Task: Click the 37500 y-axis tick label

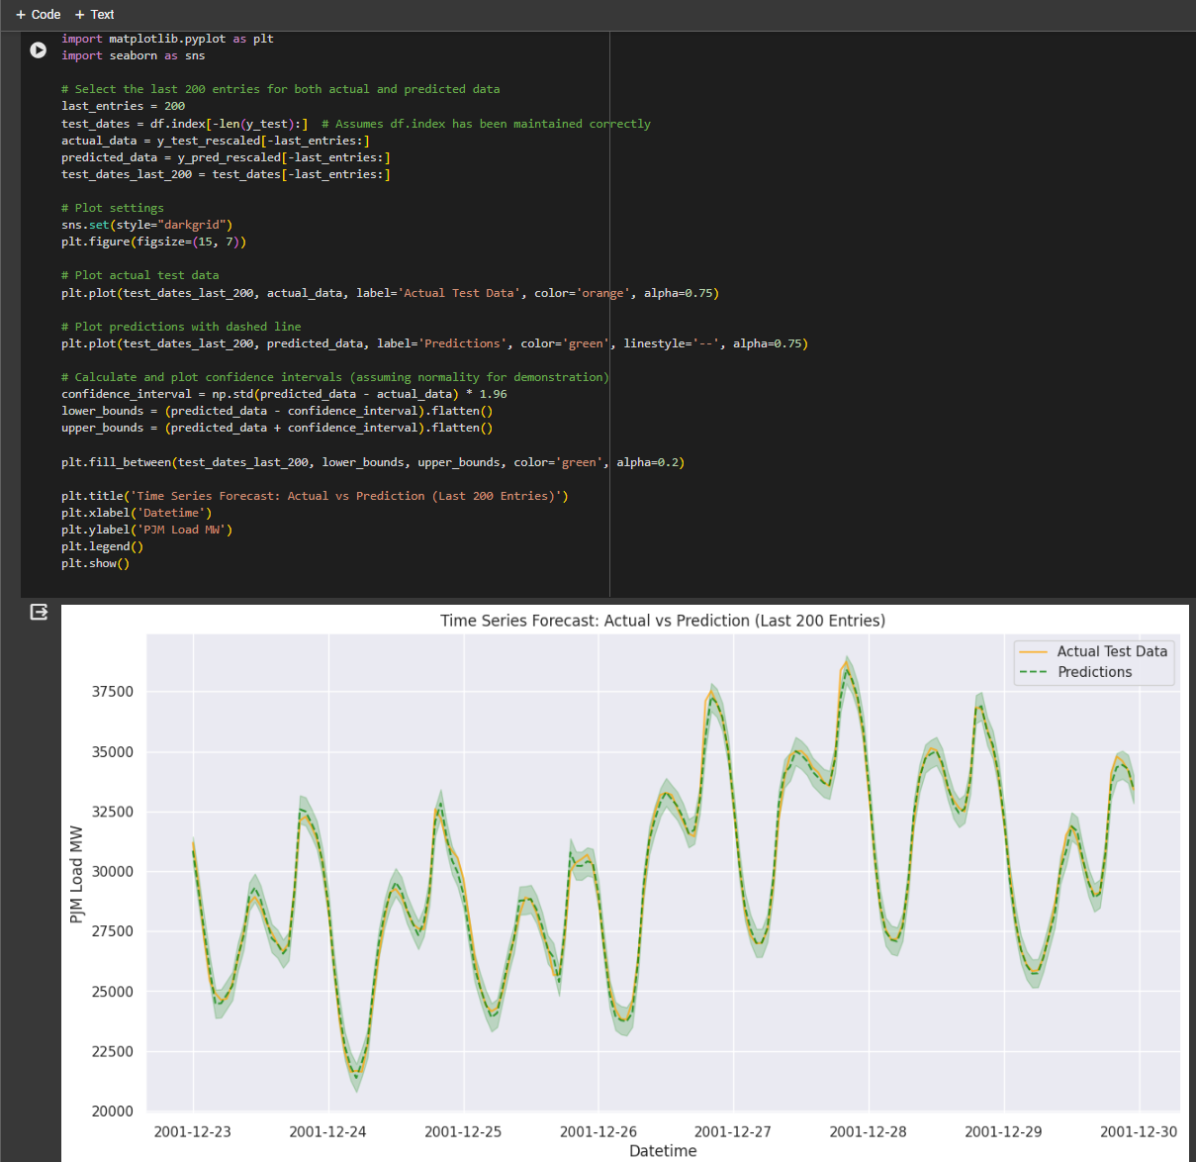Action: pos(113,692)
